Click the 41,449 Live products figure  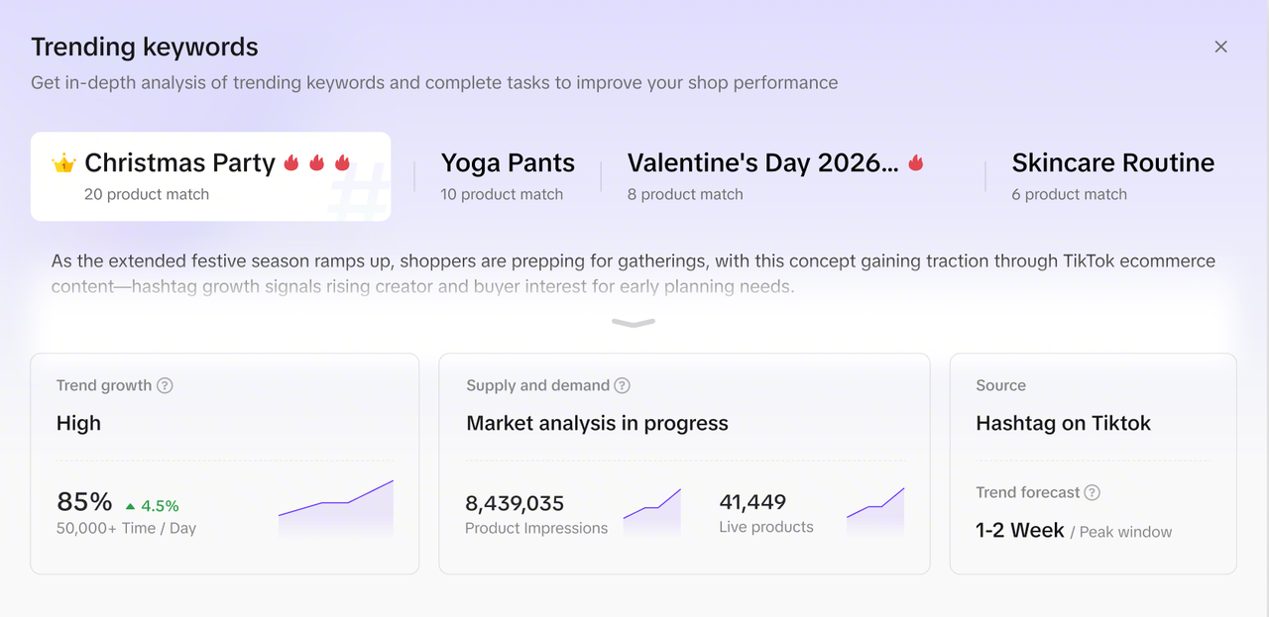(x=752, y=502)
